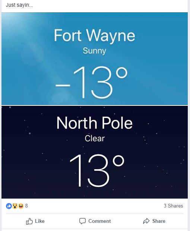
Task: Click the arrow Share icon
Action: pyautogui.click(x=146, y=221)
